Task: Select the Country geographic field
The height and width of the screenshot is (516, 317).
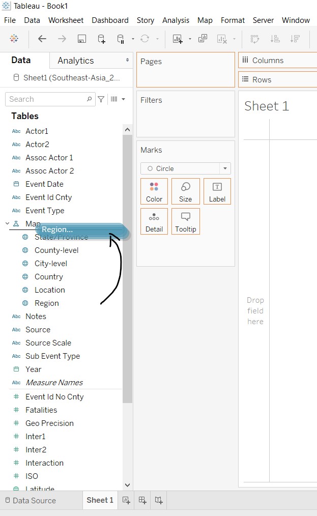Action: 49,277
